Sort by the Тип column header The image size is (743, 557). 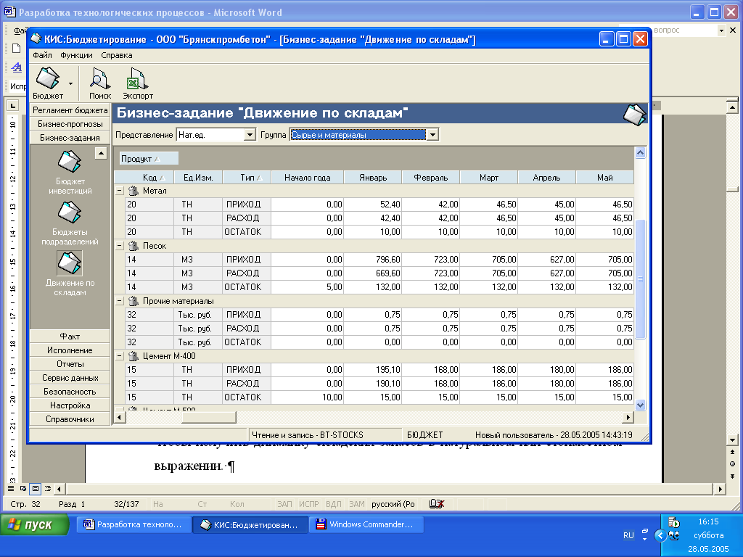click(247, 178)
